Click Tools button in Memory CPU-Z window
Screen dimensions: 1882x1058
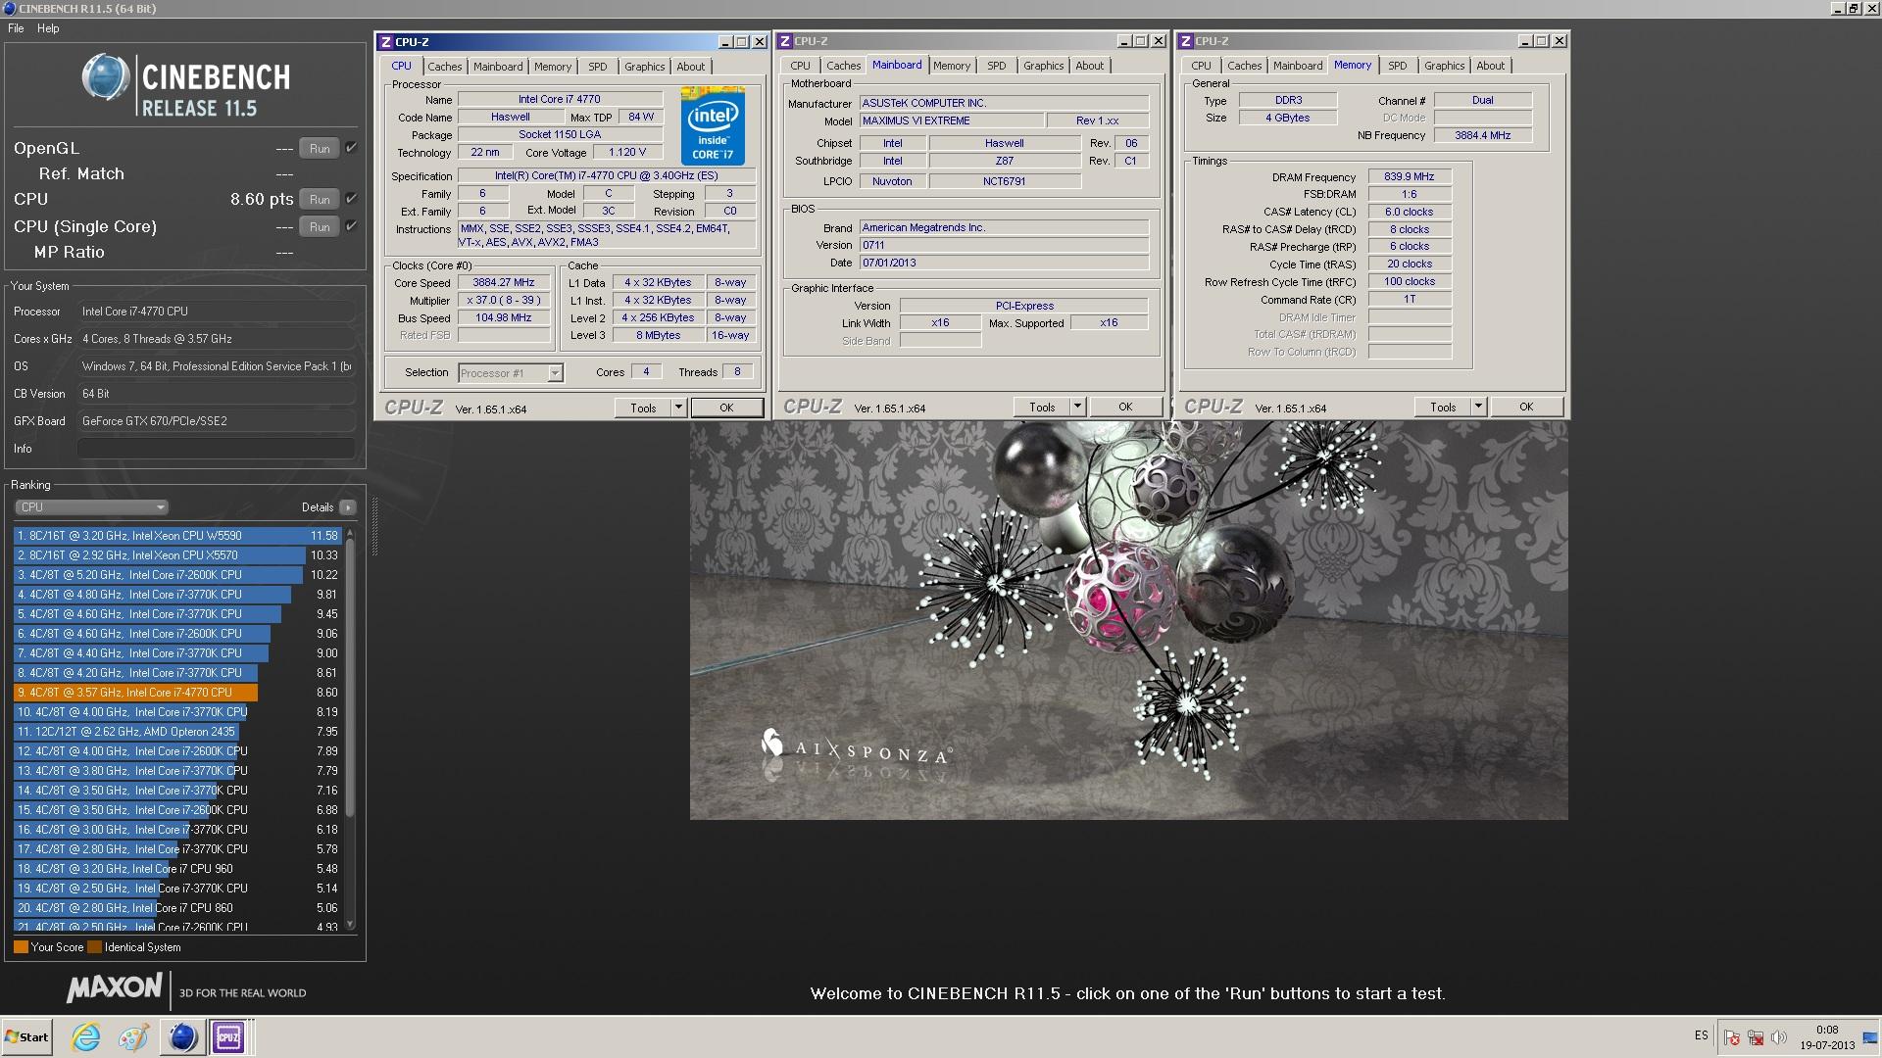(x=1443, y=407)
